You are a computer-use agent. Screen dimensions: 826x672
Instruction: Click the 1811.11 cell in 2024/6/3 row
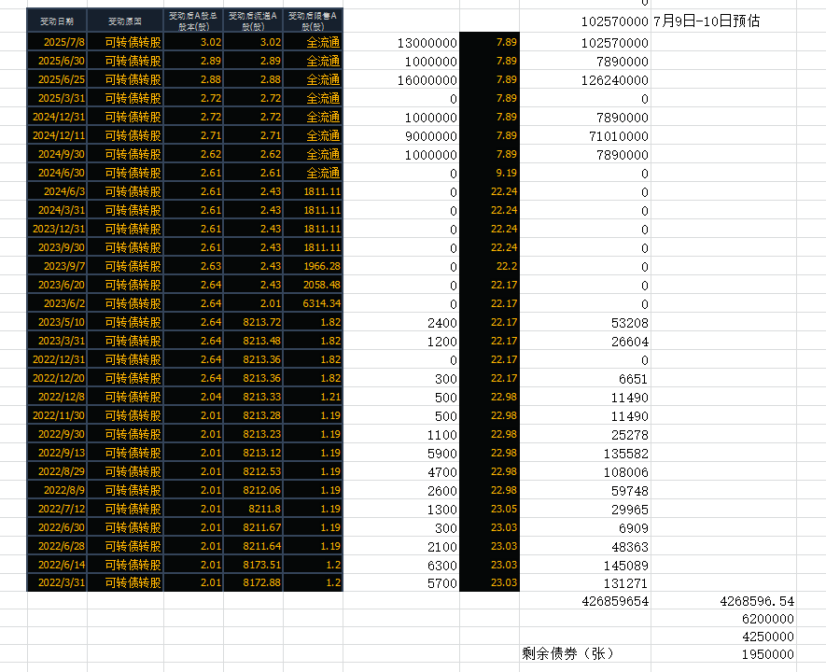(x=313, y=191)
